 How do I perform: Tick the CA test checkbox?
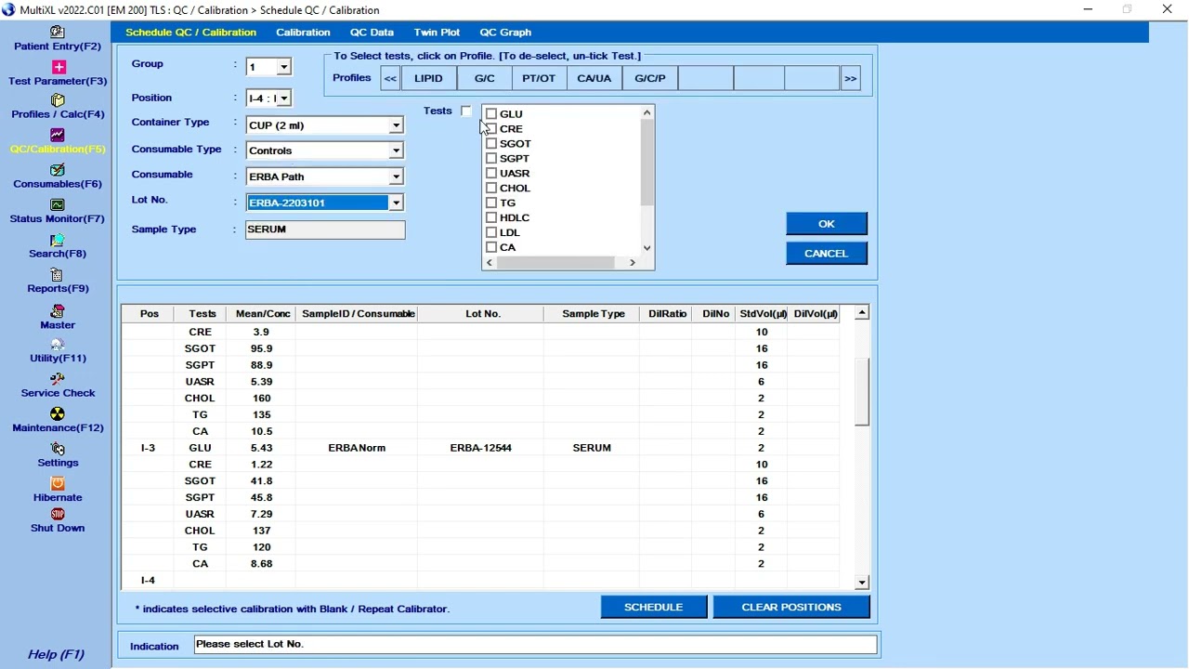pos(491,247)
